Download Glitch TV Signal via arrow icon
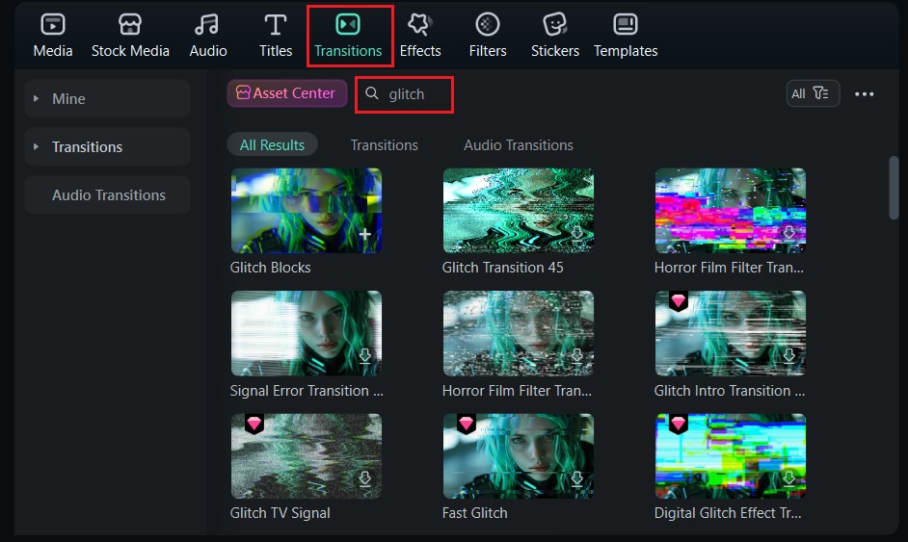 (x=364, y=478)
